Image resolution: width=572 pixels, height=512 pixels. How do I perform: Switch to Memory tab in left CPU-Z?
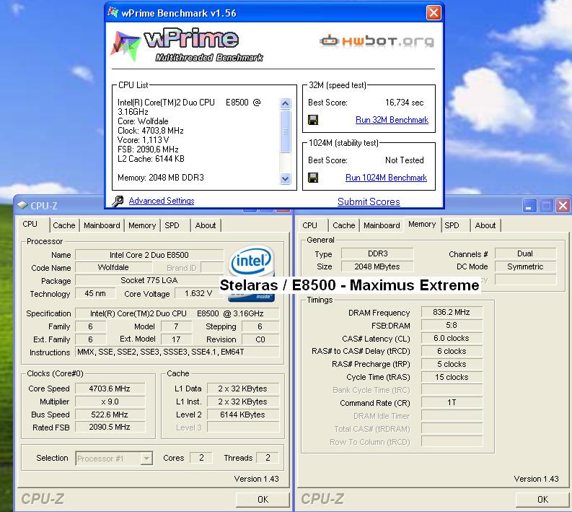pyautogui.click(x=142, y=225)
